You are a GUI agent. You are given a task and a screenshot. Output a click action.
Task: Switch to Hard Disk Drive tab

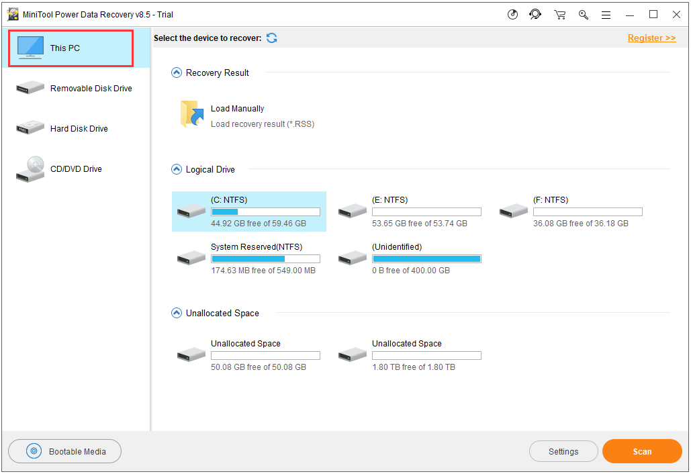click(x=76, y=128)
